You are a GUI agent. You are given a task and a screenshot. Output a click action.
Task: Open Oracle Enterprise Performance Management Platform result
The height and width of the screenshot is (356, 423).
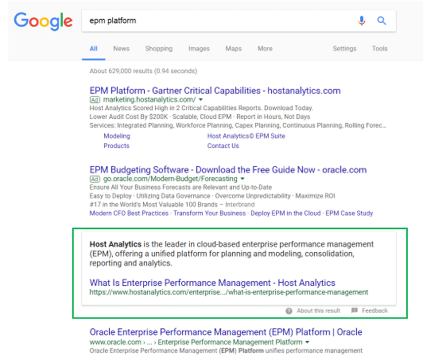tap(226, 332)
